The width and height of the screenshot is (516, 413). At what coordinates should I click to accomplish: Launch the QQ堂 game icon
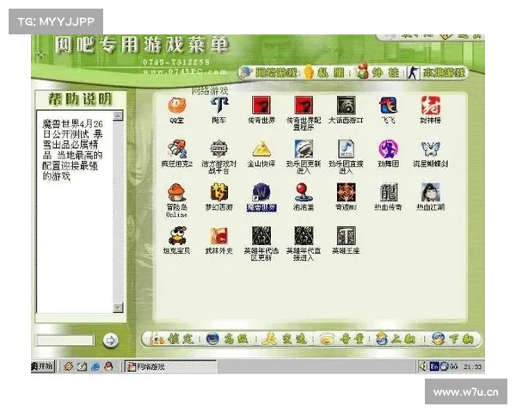tap(176, 106)
